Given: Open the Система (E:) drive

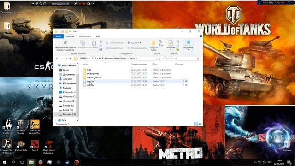Looking at the screenshot, I should pos(67,101).
